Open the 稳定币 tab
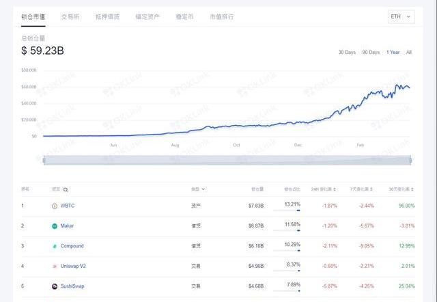The height and width of the screenshot is (302, 437). tap(184, 16)
